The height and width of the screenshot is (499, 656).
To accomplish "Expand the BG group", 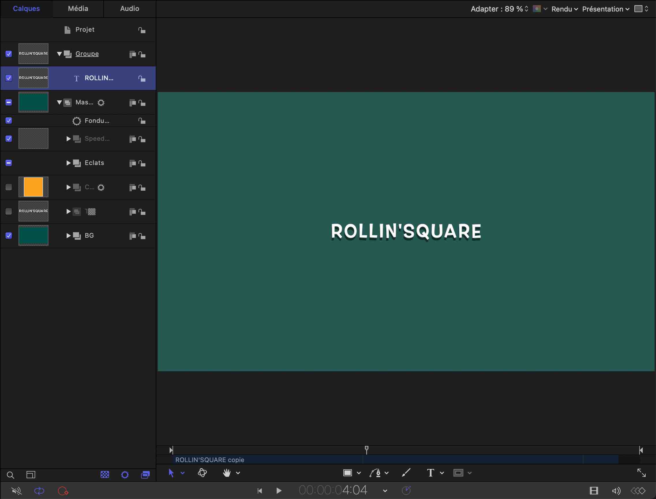I will [x=68, y=236].
